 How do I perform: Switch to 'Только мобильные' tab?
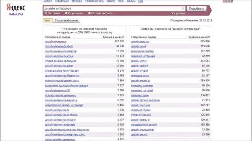pyautogui.click(x=66, y=21)
